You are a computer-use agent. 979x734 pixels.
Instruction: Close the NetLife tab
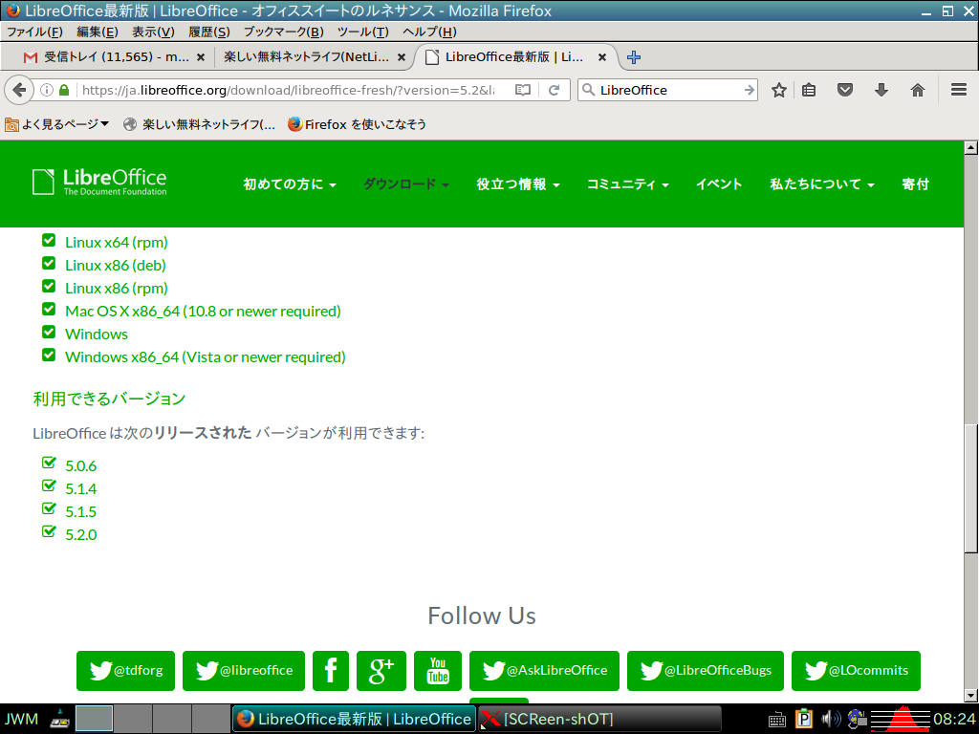click(x=402, y=57)
